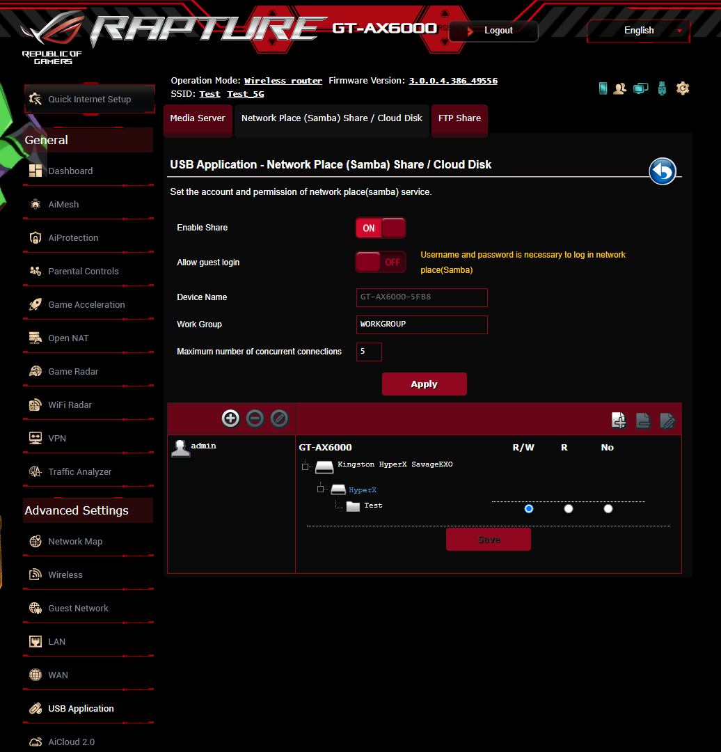This screenshot has height=752, width=721.
Task: Select R/W permission for Test folder
Action: click(x=529, y=509)
